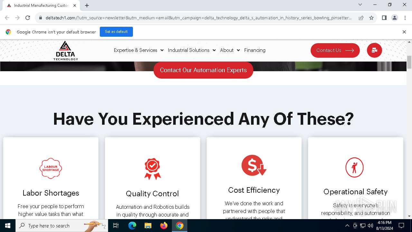Image resolution: width=412 pixels, height=232 pixels.
Task: Dismiss the default browser notification bar
Action: (404, 32)
